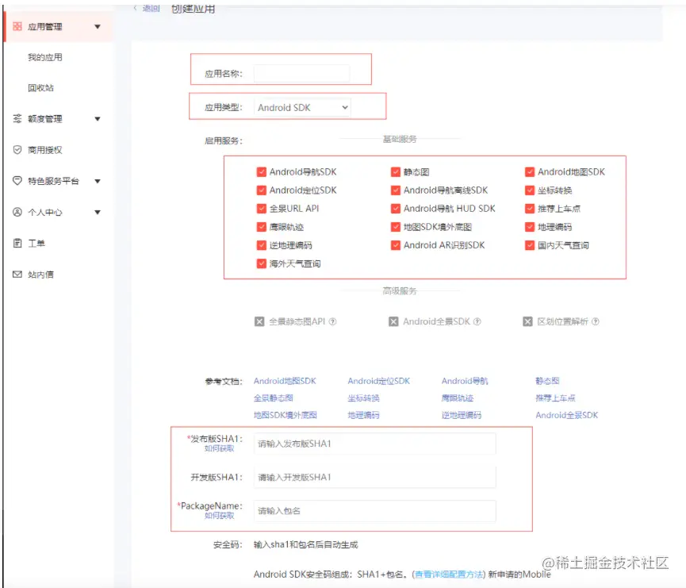Expand the 额度管理 menu arrow
Screen dimensions: 686x588
click(x=98, y=119)
